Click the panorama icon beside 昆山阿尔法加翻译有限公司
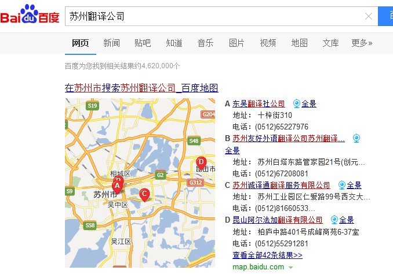This screenshot has height=274, width=393. click(x=334, y=220)
